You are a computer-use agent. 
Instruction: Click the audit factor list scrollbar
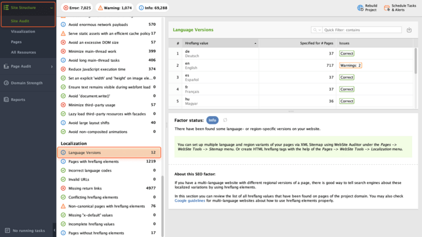162,206
